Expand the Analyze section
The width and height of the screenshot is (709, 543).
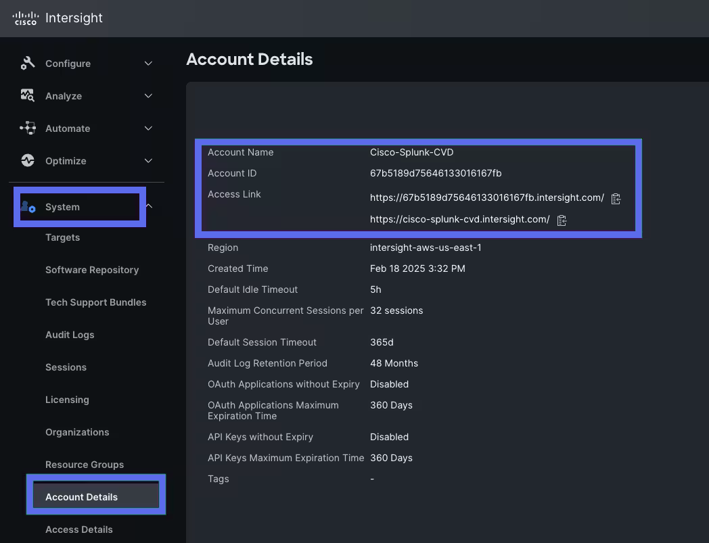pos(148,95)
